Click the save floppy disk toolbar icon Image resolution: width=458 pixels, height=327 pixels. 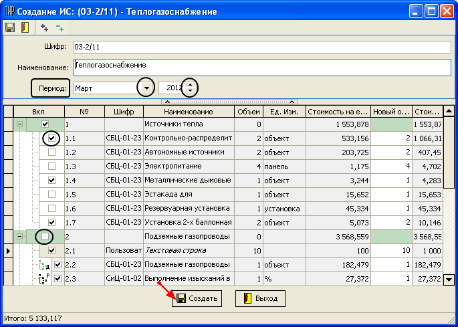[x=10, y=27]
